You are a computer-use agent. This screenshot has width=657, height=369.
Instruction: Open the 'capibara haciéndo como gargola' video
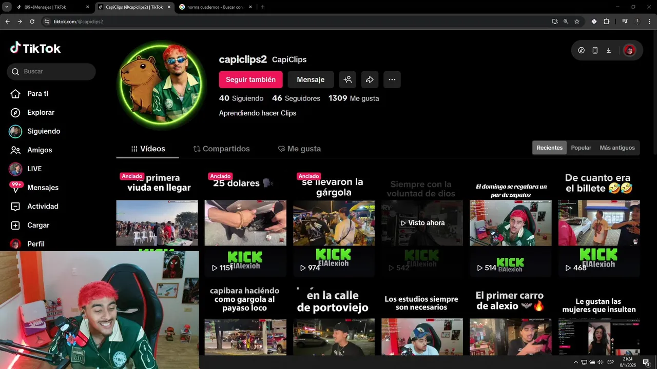[x=245, y=320]
